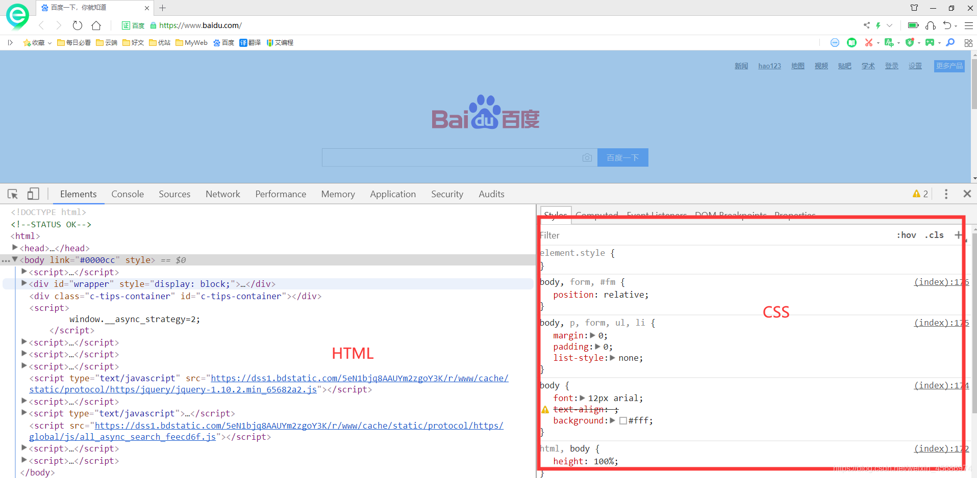The width and height of the screenshot is (977, 478).
Task: Activate the DevTools element inspector icon
Action: (x=13, y=194)
